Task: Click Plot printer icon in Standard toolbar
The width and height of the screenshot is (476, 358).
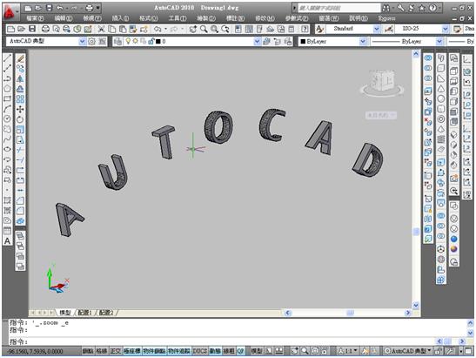Action: click(x=45, y=29)
